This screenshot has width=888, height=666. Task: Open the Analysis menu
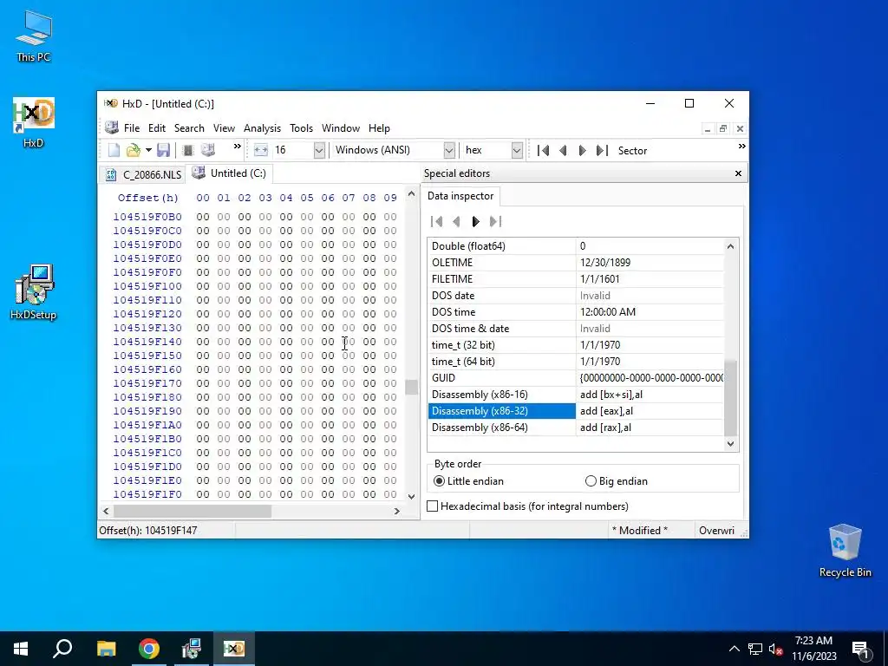tap(262, 128)
